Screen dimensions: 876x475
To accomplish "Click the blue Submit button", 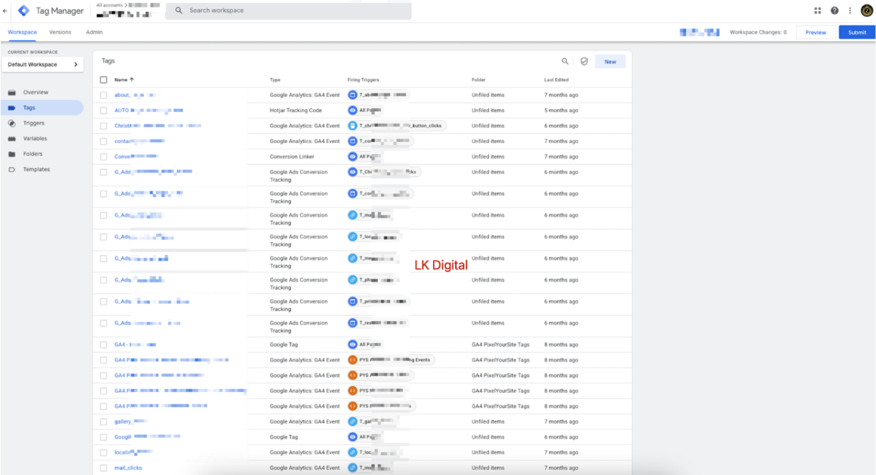I will 857,32.
